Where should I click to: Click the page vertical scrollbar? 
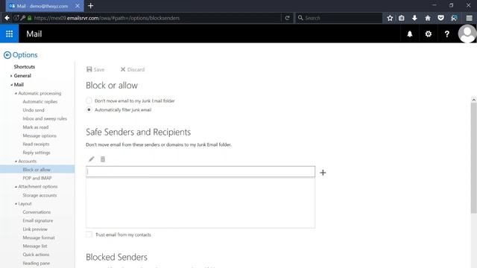[x=474, y=158]
